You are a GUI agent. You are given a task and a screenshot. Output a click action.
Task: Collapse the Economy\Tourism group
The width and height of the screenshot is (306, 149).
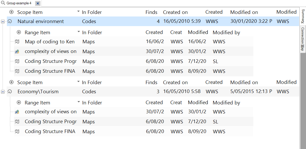pos(3,92)
